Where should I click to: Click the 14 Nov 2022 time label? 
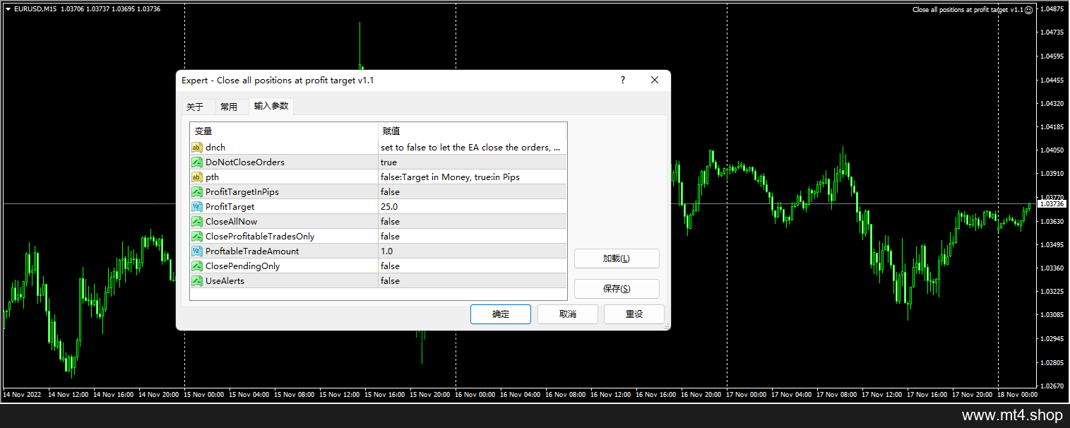pos(23,394)
